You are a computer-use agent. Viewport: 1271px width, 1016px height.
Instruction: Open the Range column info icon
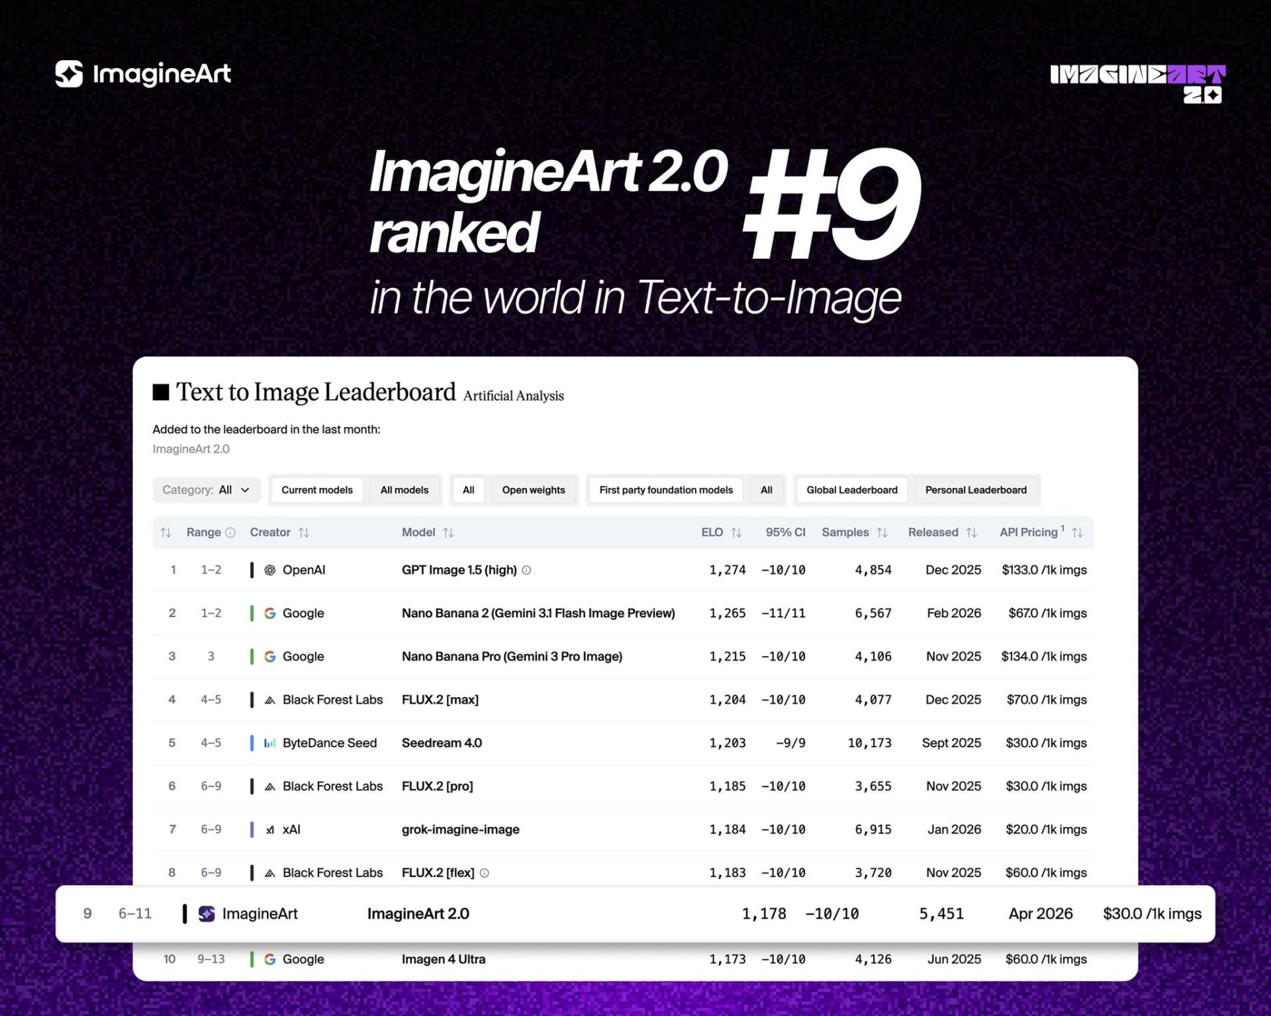230,532
